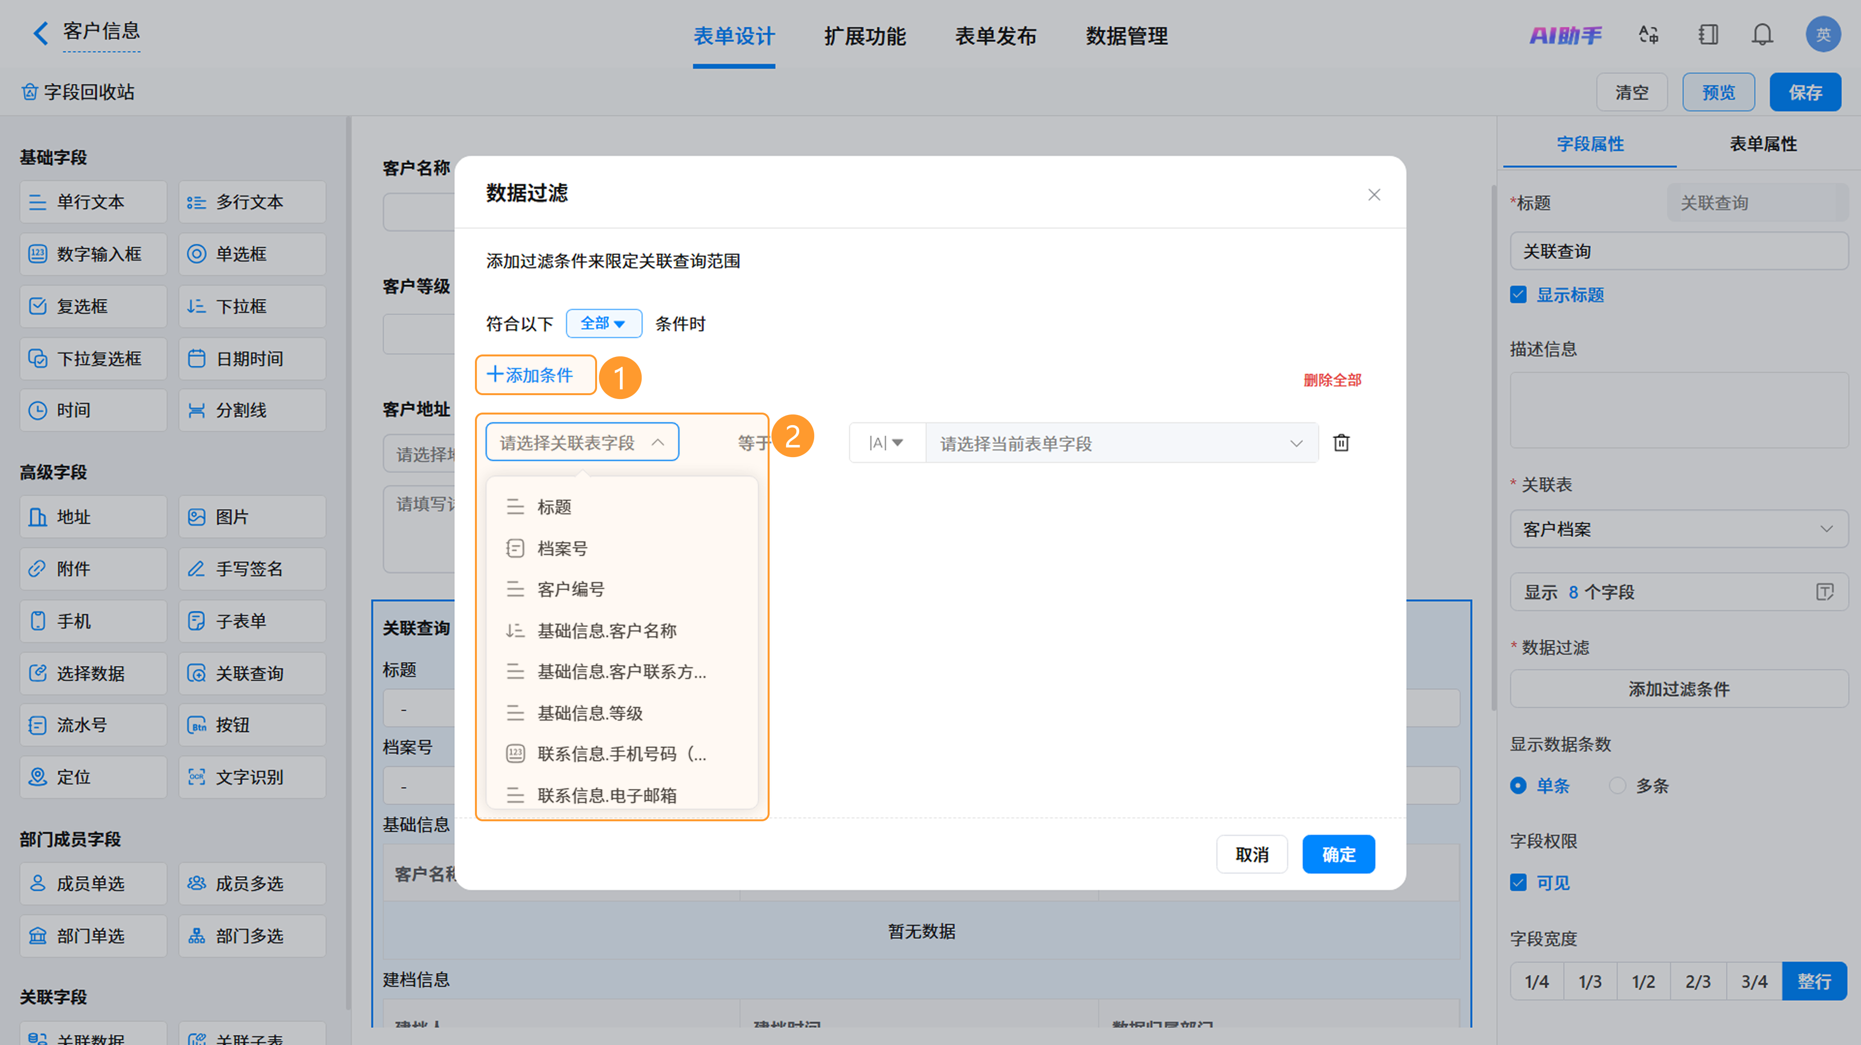Switch to 数据管理 tab
Screen dimensions: 1861x1045
pyautogui.click(x=1126, y=36)
